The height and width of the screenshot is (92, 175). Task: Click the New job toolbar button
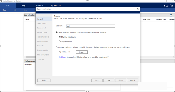point(5,10)
